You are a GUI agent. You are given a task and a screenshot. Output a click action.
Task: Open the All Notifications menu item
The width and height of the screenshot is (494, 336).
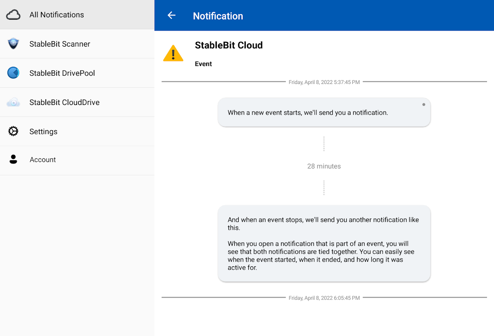[x=57, y=15]
